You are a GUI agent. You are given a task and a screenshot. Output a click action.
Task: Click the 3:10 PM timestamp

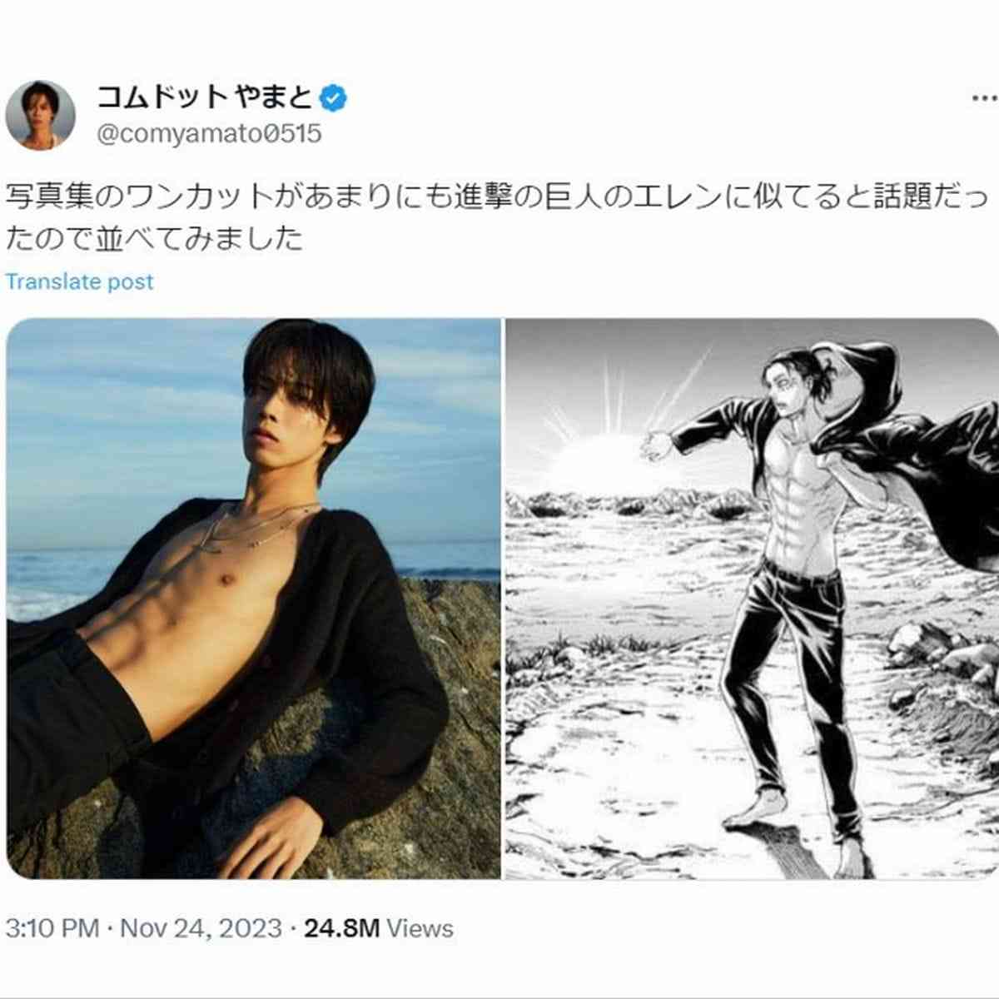click(52, 928)
